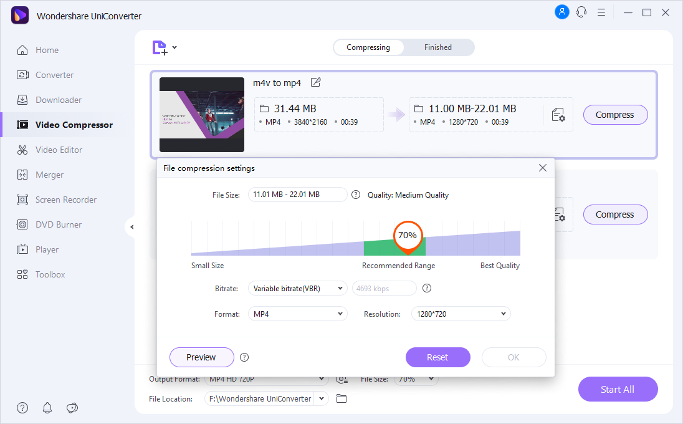The height and width of the screenshot is (424, 683).
Task: Expand the add files dropdown arrow
Action: coord(174,47)
